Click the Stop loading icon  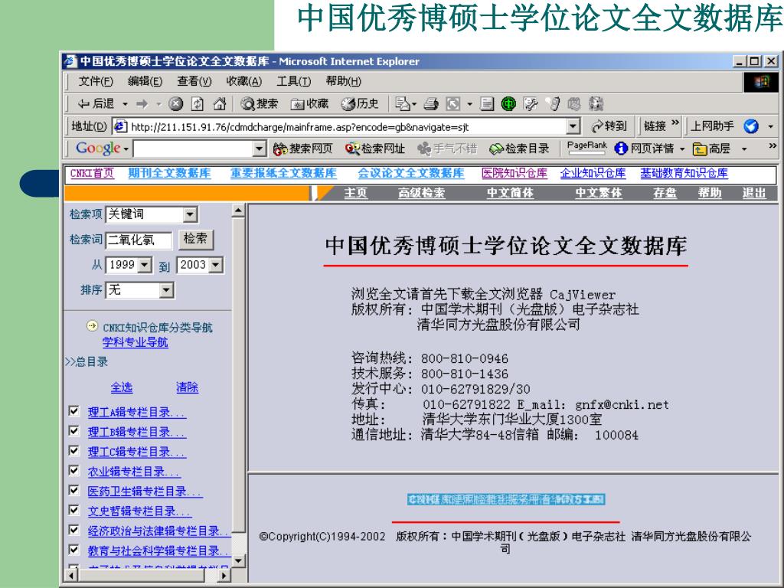tap(175, 104)
